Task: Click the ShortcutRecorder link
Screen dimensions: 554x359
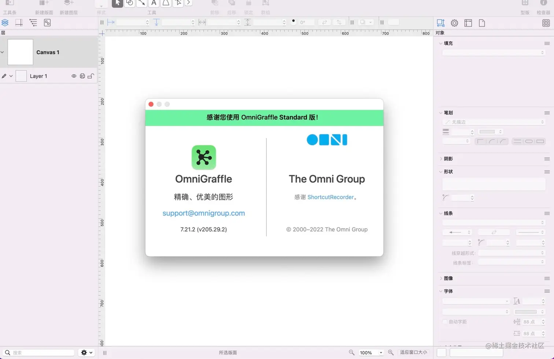Action: point(330,197)
